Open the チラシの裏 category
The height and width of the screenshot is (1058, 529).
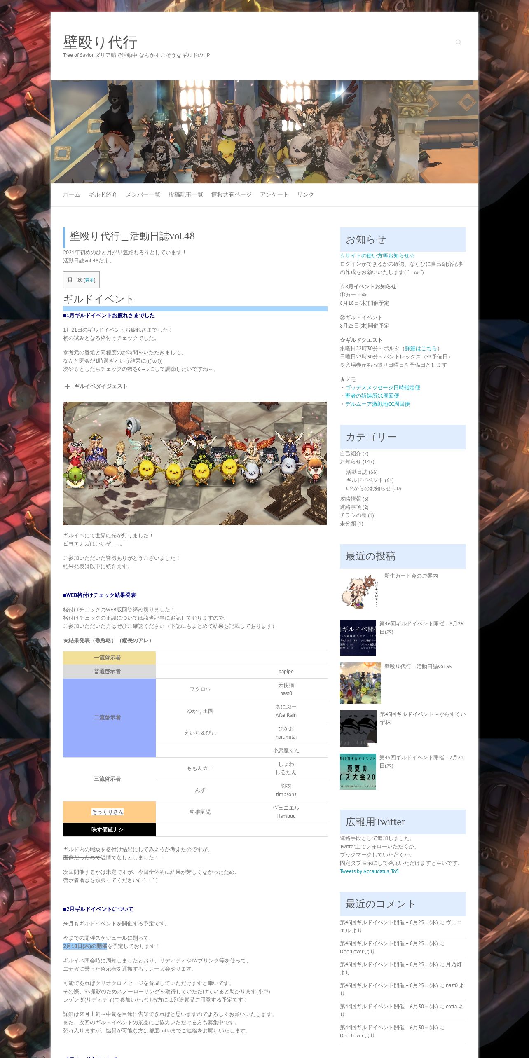pyautogui.click(x=353, y=515)
